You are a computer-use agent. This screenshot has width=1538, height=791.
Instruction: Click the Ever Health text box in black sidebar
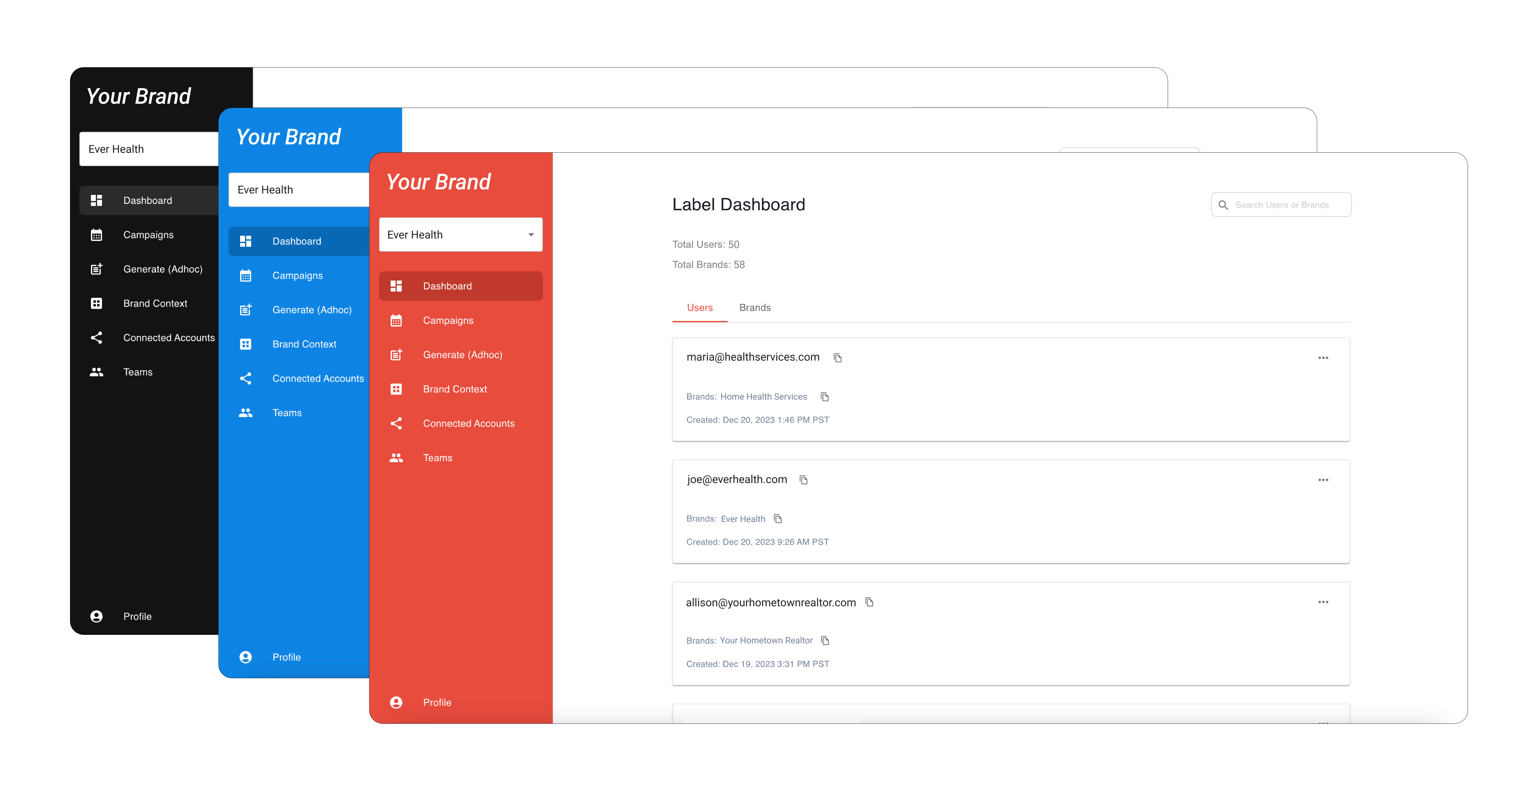tap(148, 148)
